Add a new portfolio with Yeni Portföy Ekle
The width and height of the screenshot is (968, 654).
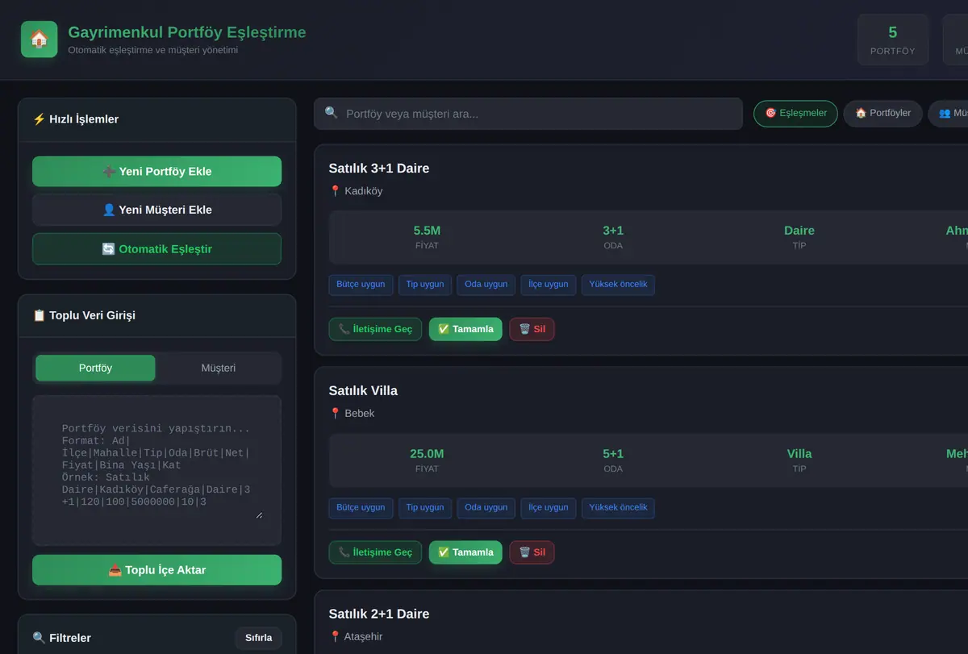(156, 172)
